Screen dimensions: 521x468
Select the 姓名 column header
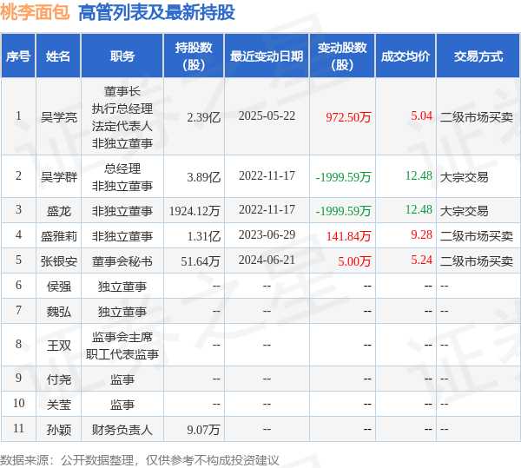58,56
